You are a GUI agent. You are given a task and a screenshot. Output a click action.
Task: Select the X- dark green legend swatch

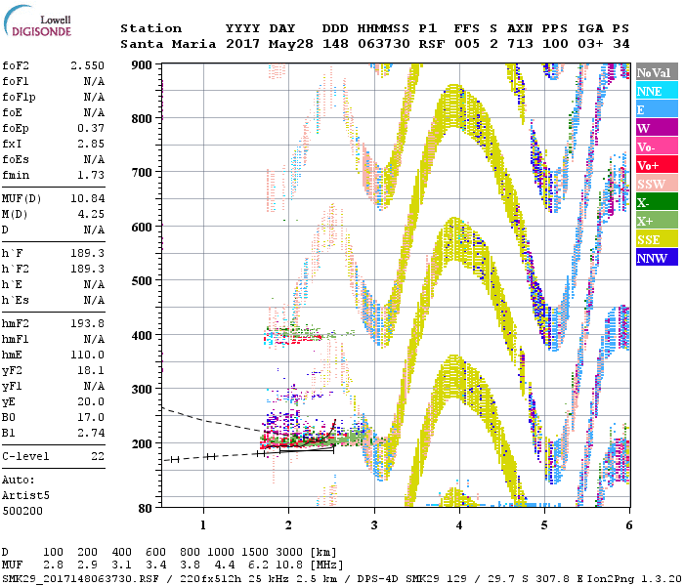[x=657, y=202]
